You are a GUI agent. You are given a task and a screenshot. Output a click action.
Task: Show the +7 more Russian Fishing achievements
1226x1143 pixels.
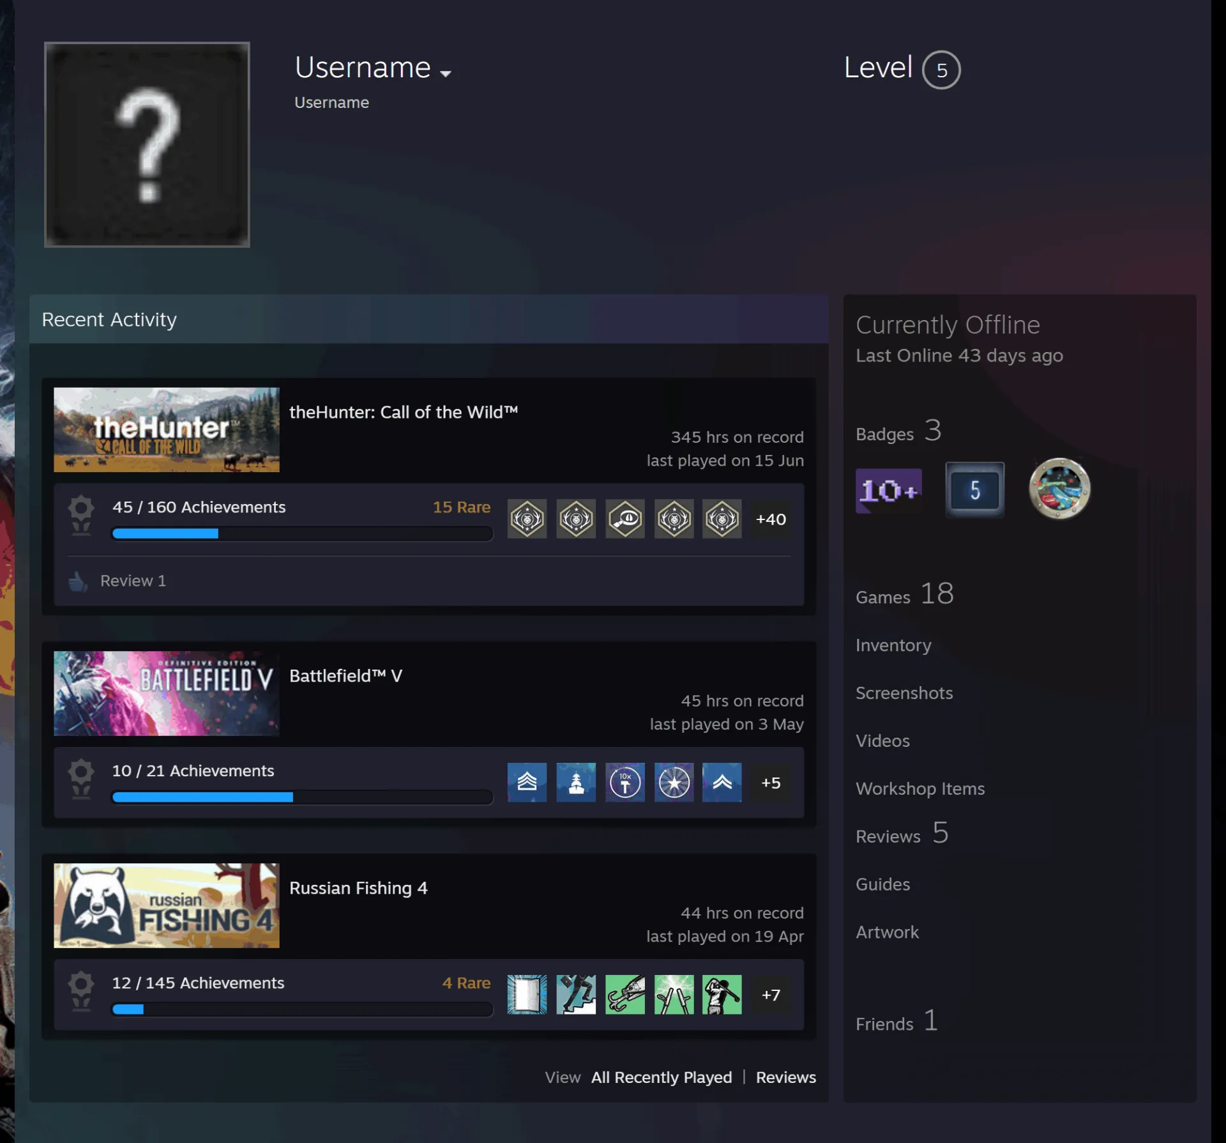(771, 995)
